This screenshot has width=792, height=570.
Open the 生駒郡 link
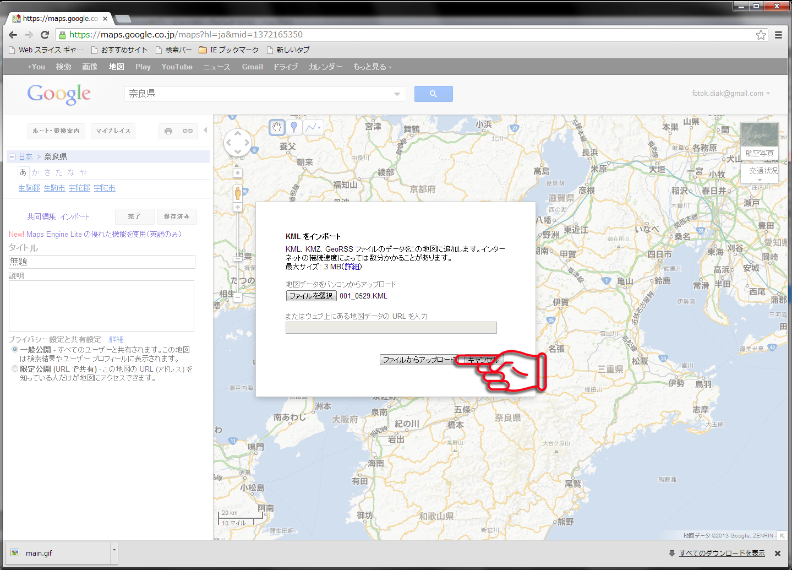(29, 188)
